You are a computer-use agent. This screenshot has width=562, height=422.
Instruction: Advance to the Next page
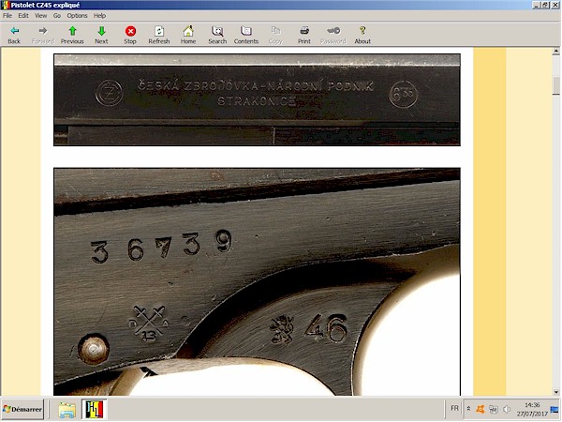(101, 35)
